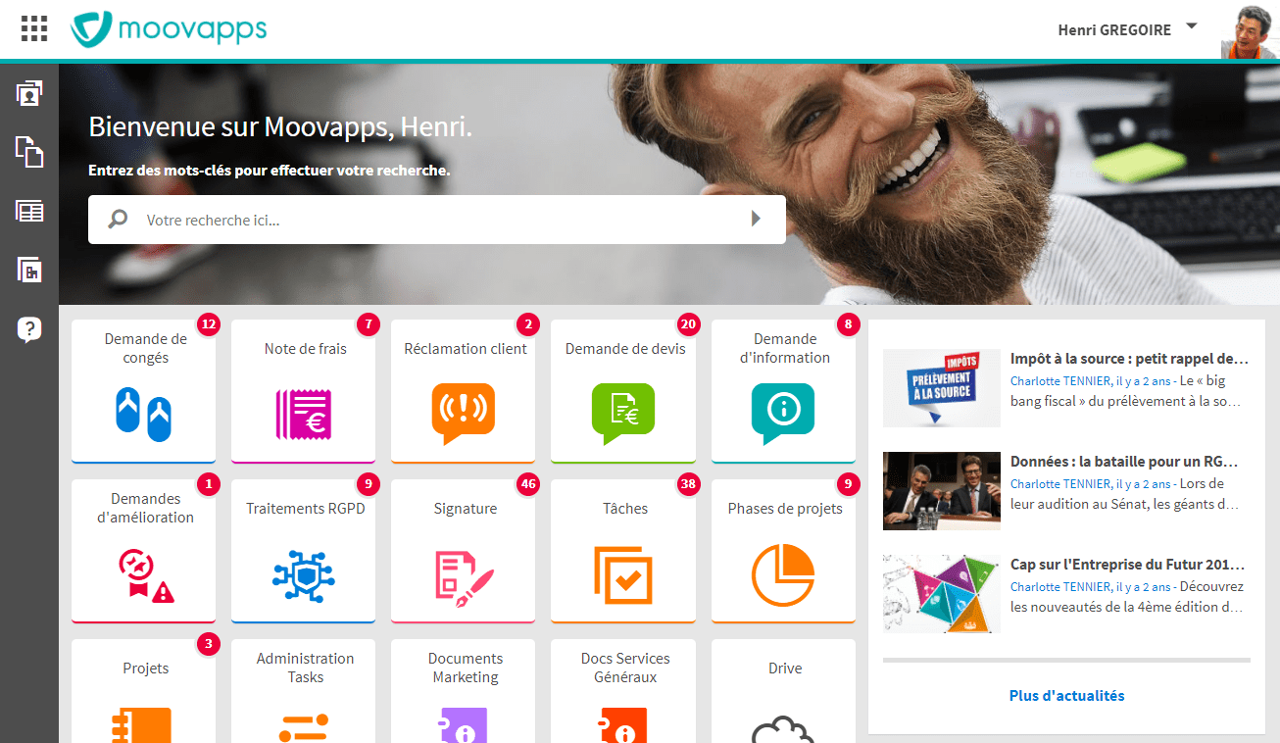Click the 12 badge on Demande de congés

(208, 323)
